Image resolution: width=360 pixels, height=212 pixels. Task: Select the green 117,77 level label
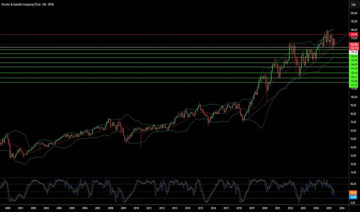(354, 85)
